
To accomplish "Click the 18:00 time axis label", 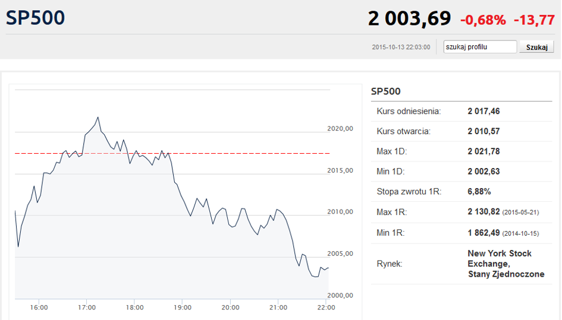I will pyautogui.click(x=134, y=308).
